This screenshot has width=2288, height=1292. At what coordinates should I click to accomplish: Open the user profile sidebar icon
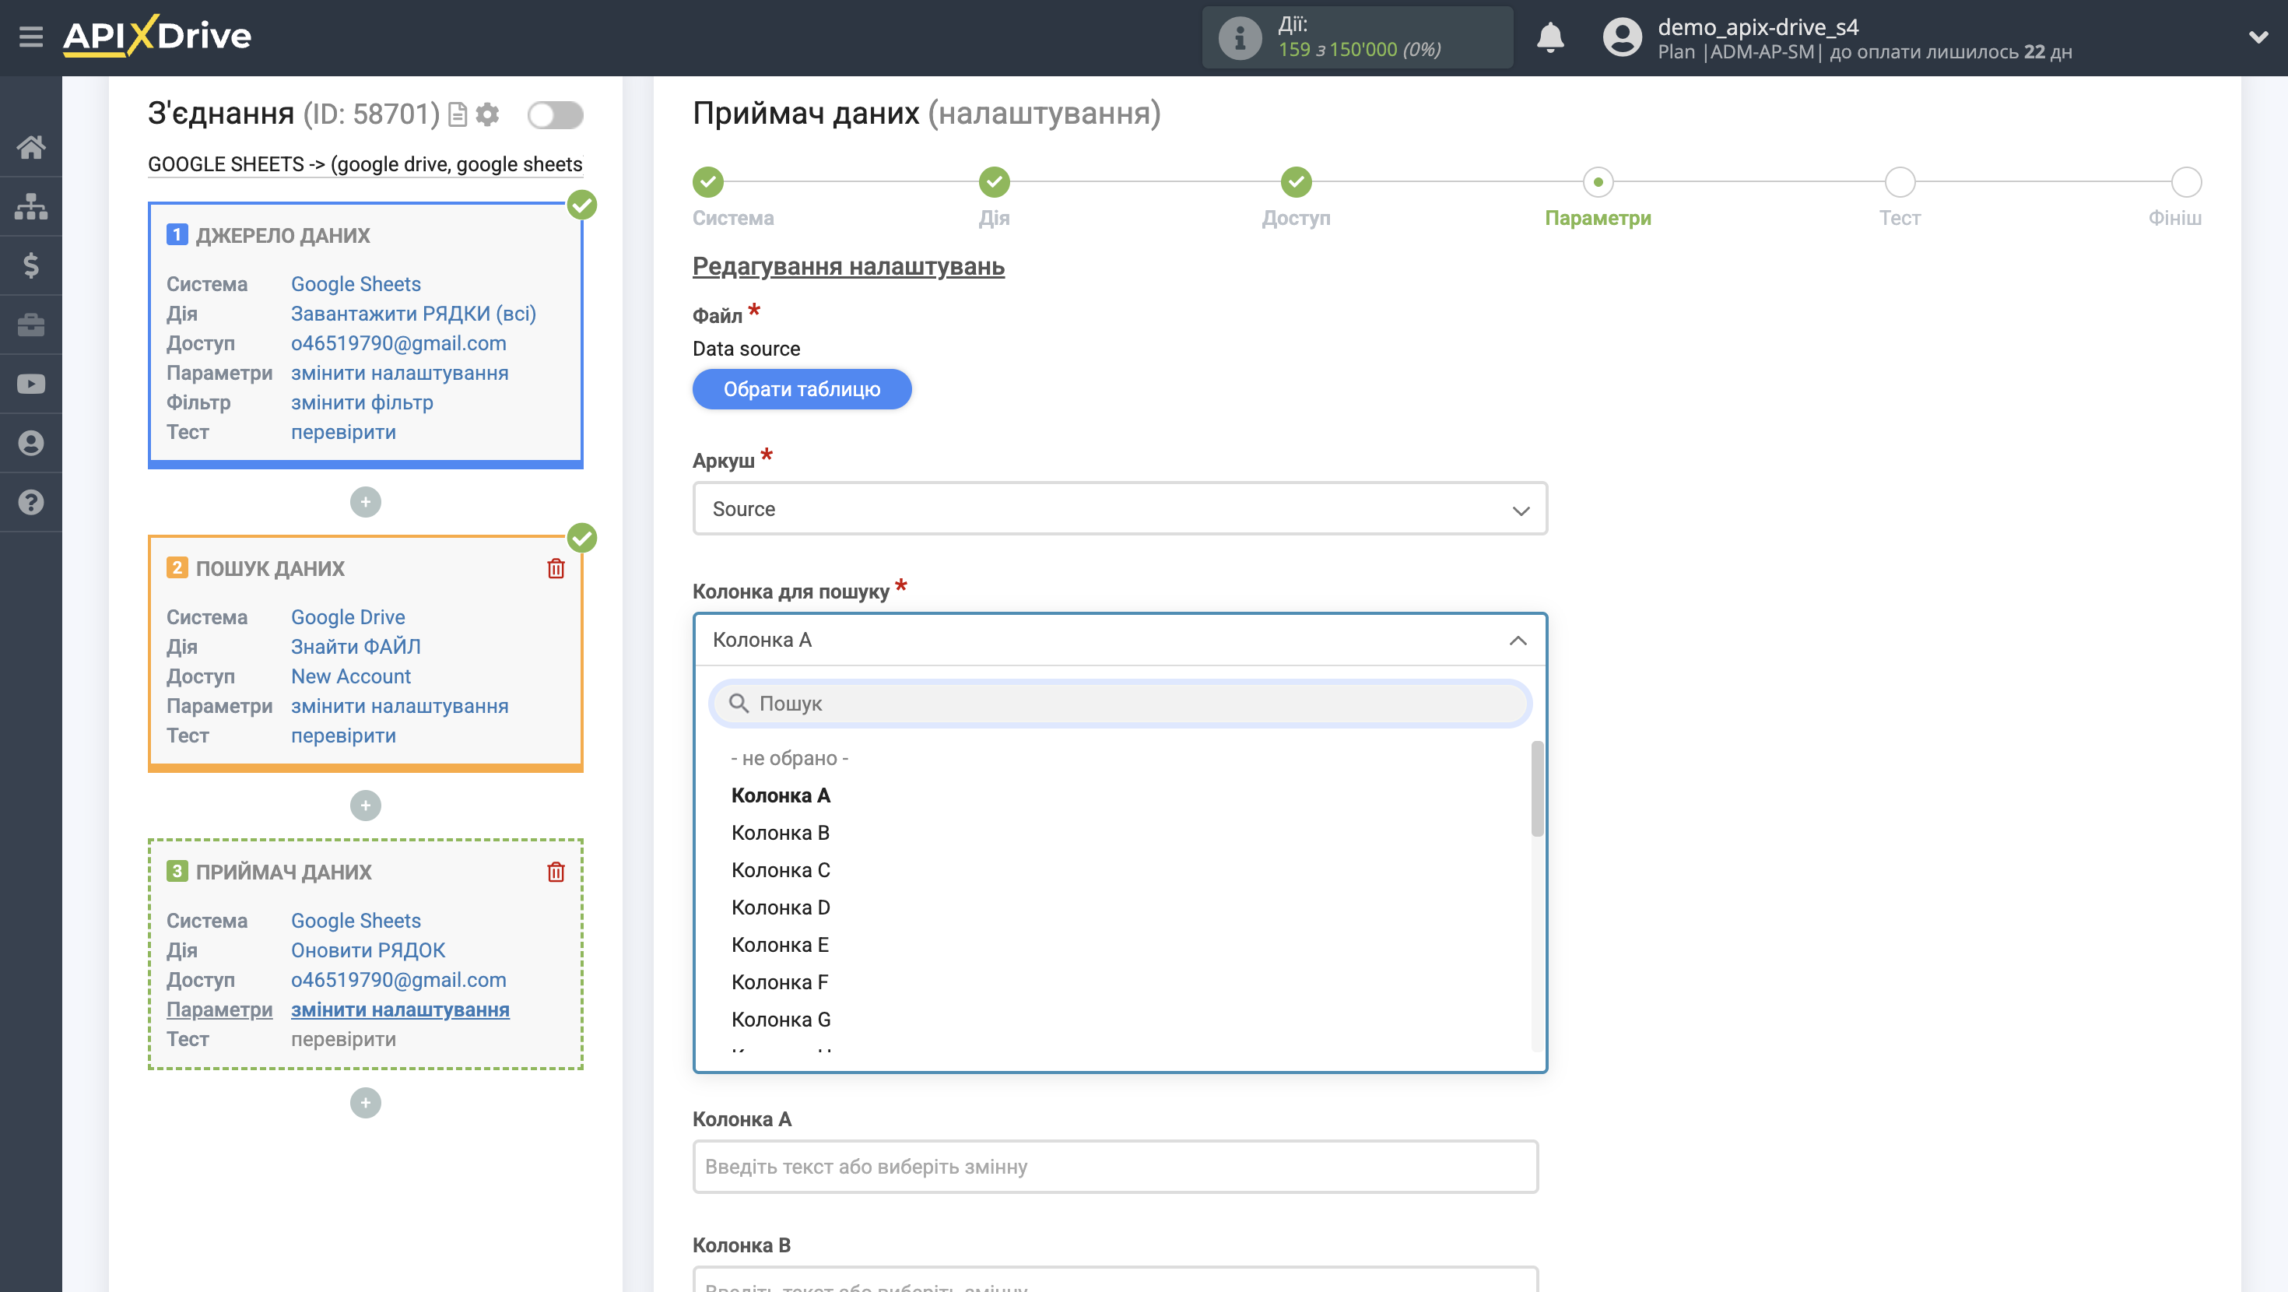(31, 443)
